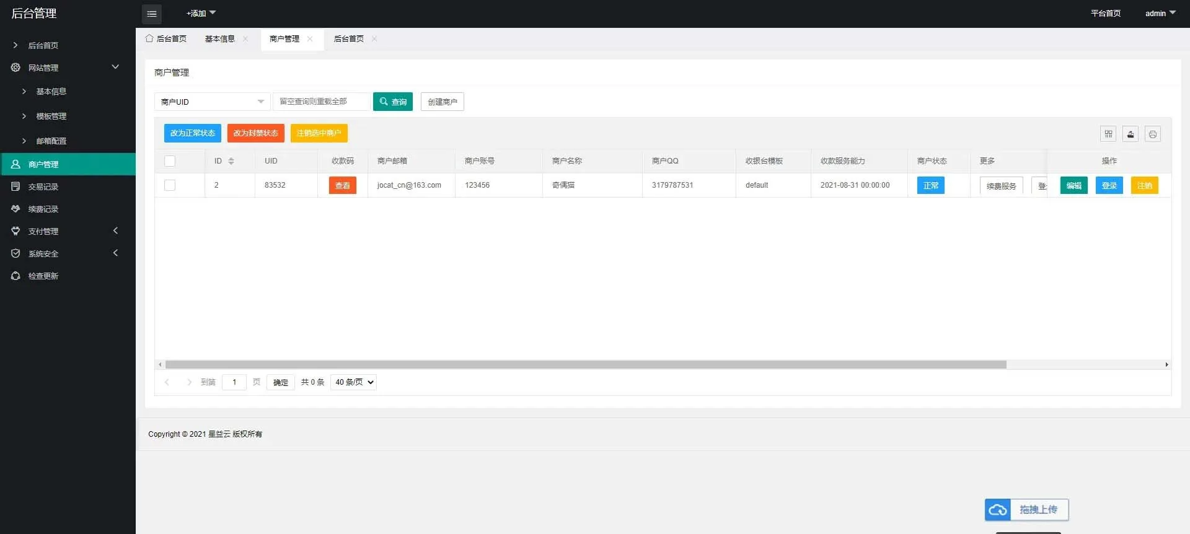Click the column filter icon in table toolbar

click(1108, 134)
